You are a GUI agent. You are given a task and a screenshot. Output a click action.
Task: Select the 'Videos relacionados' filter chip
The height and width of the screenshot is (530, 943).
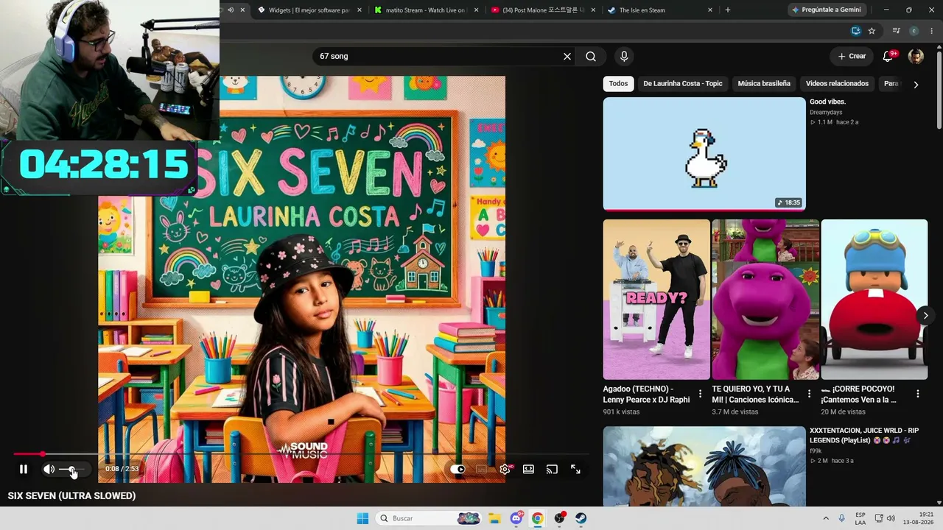click(837, 83)
